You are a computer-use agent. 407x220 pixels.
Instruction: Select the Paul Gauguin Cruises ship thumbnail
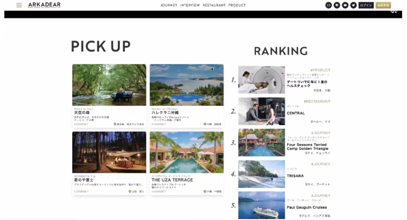[262, 205]
